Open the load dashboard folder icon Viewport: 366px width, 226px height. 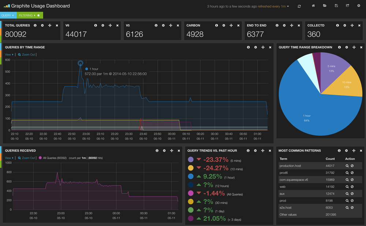(x=325, y=5)
